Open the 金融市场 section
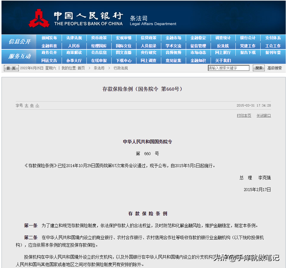 click(x=173, y=38)
